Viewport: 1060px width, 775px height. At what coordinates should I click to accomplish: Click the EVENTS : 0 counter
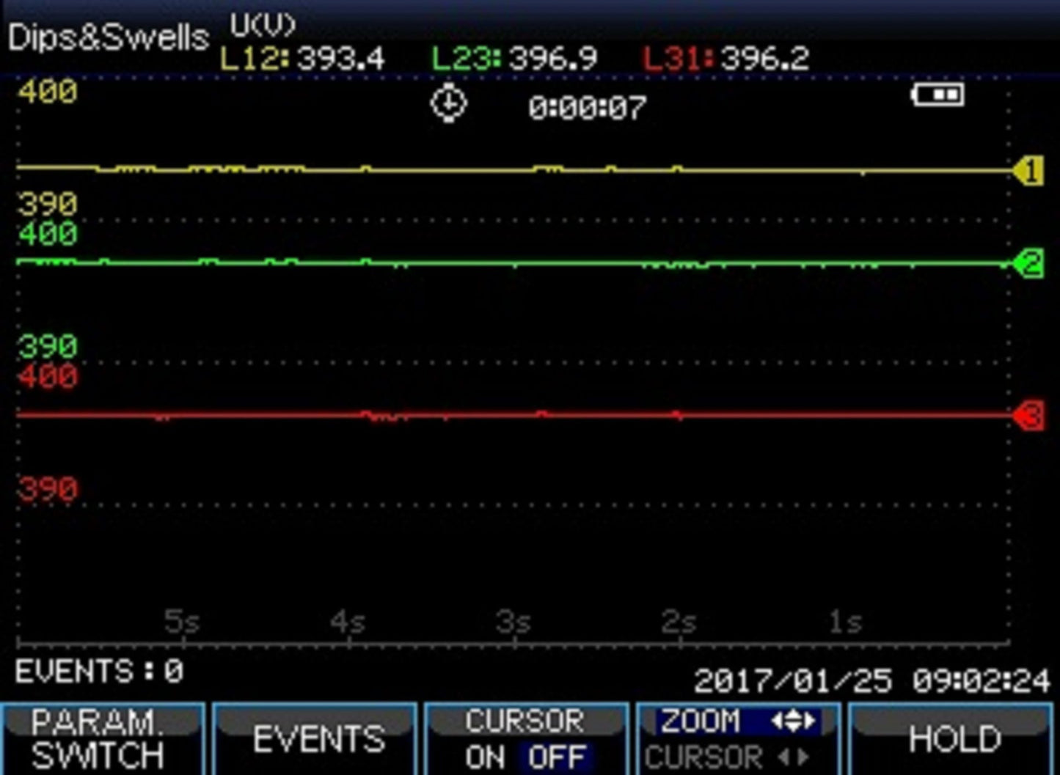point(99,672)
